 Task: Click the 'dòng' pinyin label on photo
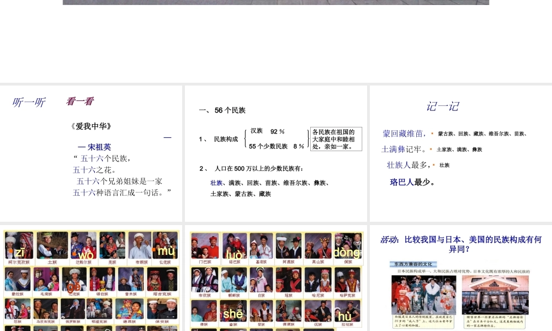(x=347, y=253)
